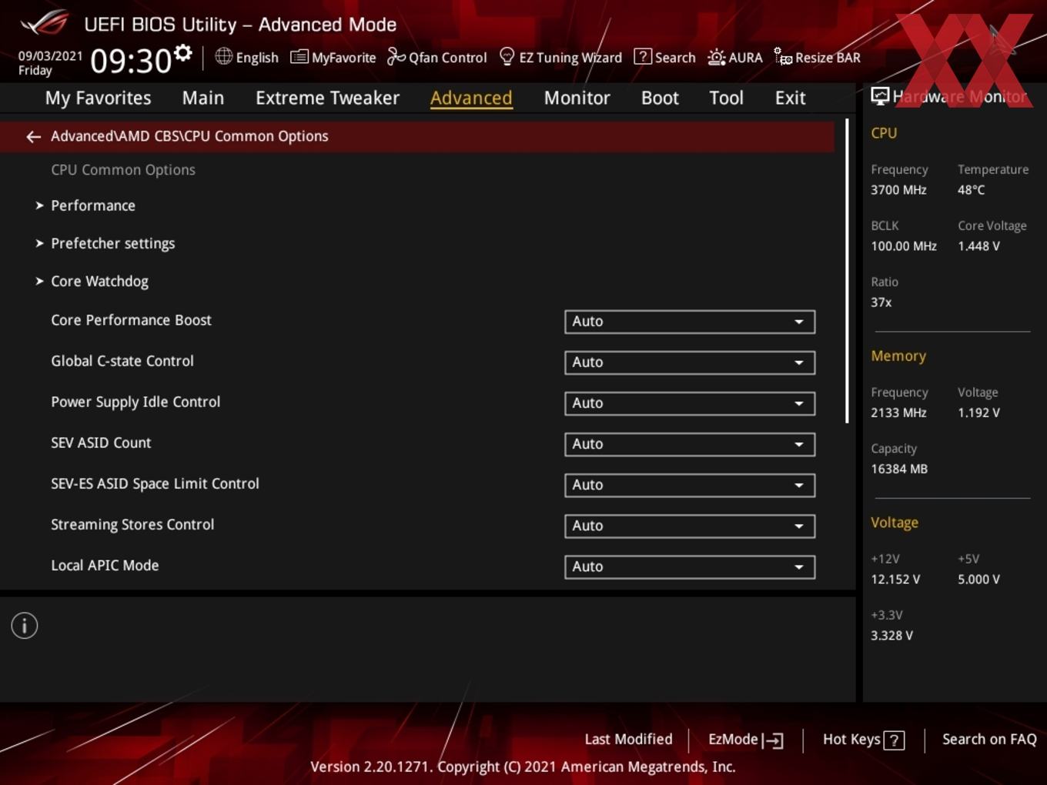Open AURA lighting icon
The image size is (1047, 785).
[x=716, y=57]
